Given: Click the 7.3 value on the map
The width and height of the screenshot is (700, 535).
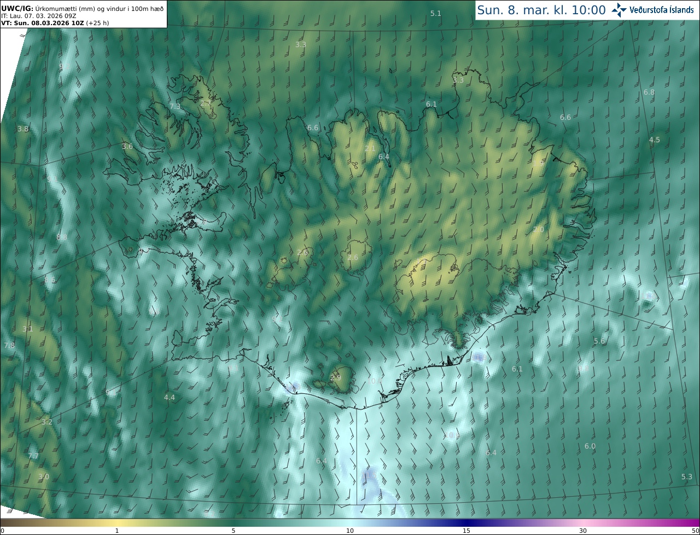Looking at the screenshot, I should coord(175,106).
